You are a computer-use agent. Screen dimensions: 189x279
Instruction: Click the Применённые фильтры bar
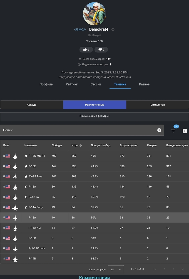pyautogui.click(x=94, y=116)
